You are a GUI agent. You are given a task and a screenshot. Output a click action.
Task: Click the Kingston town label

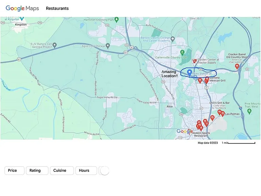point(21,24)
